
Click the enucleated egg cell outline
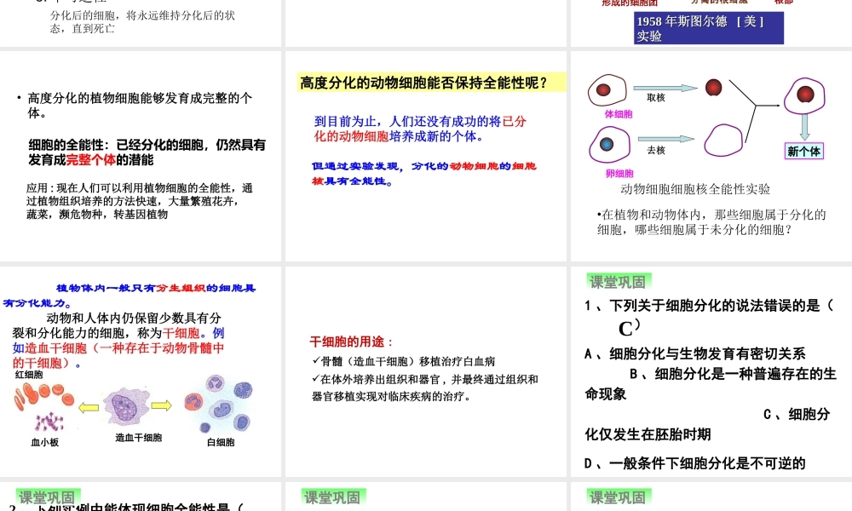723,141
